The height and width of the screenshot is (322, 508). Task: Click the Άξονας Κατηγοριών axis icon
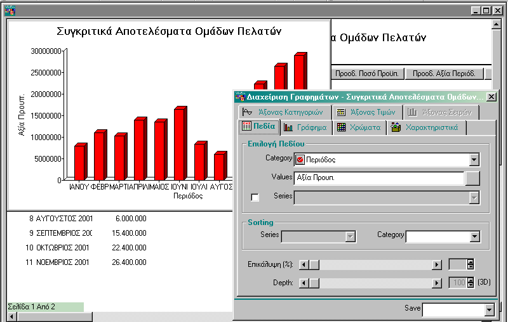tap(247, 112)
